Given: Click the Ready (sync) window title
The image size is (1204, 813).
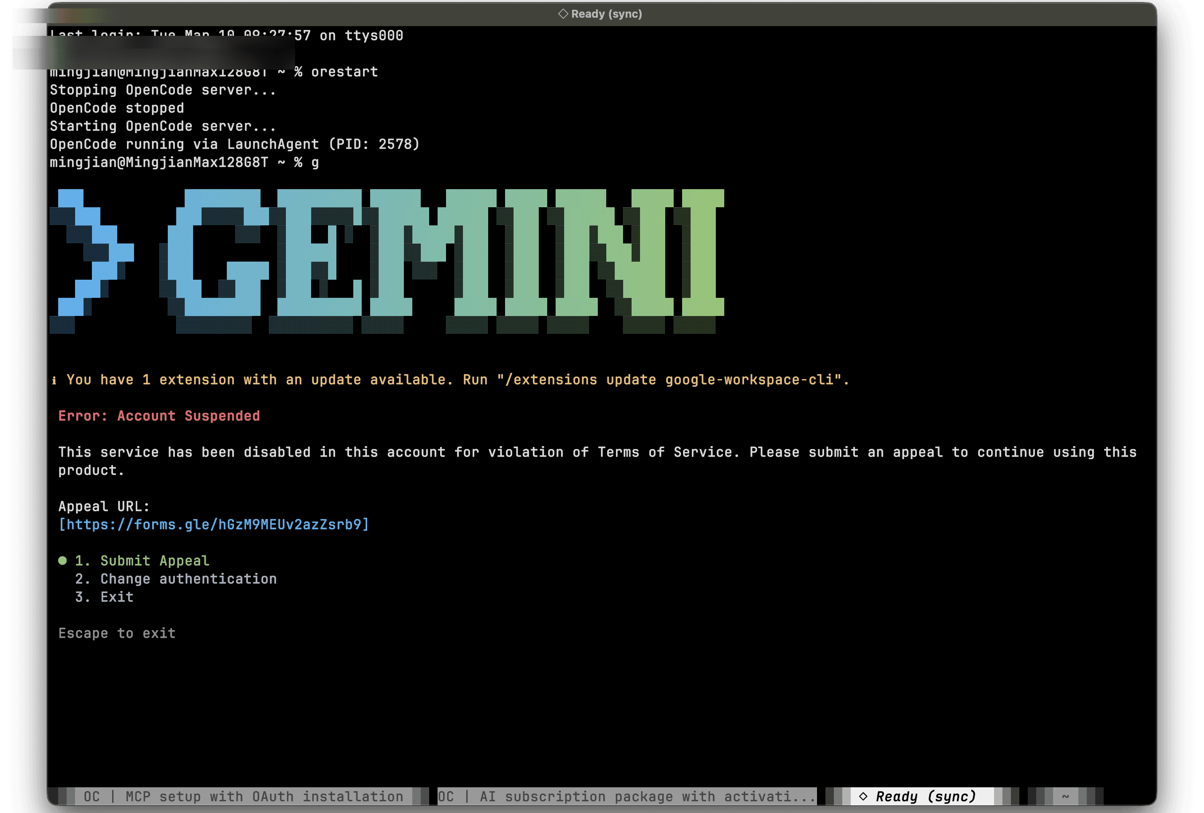Looking at the screenshot, I should click(606, 14).
